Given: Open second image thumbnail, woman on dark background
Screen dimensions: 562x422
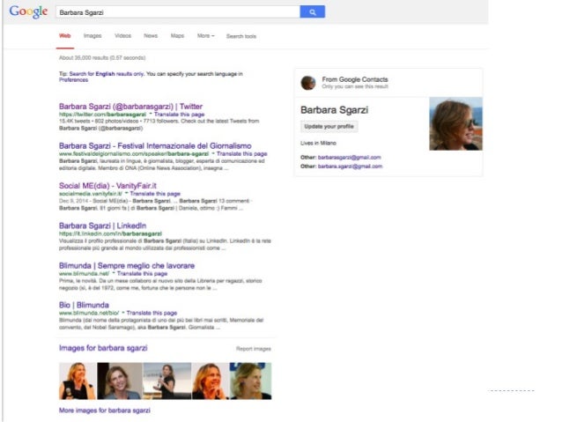Looking at the screenshot, I should (120, 381).
